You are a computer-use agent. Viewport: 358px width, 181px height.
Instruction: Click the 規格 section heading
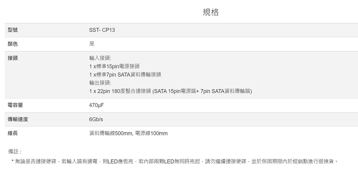pyautogui.click(x=211, y=13)
